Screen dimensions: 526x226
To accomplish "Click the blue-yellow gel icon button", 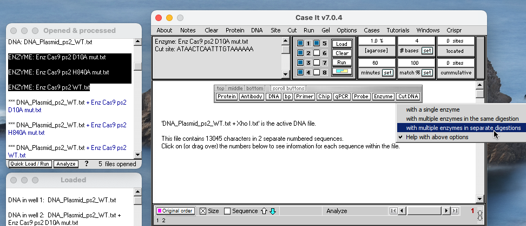I will 341,71.
